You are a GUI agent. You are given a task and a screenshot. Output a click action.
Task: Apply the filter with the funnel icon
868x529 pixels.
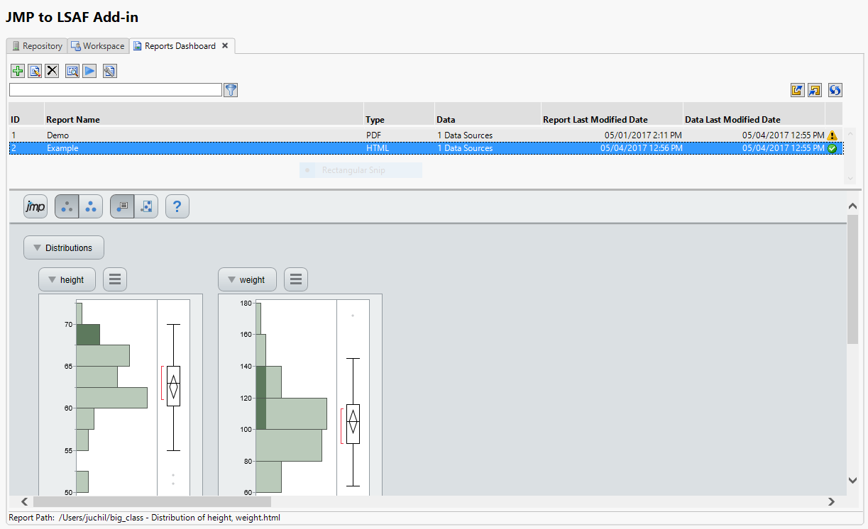[231, 90]
